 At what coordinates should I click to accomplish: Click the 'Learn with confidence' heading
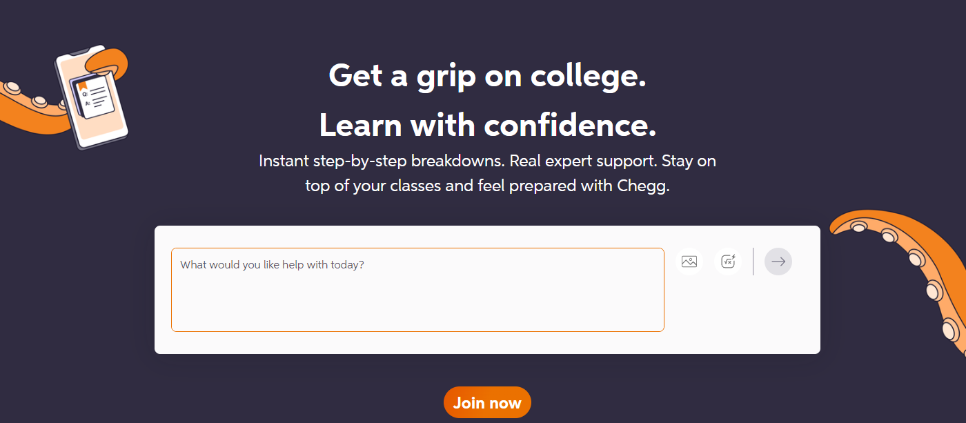(487, 126)
